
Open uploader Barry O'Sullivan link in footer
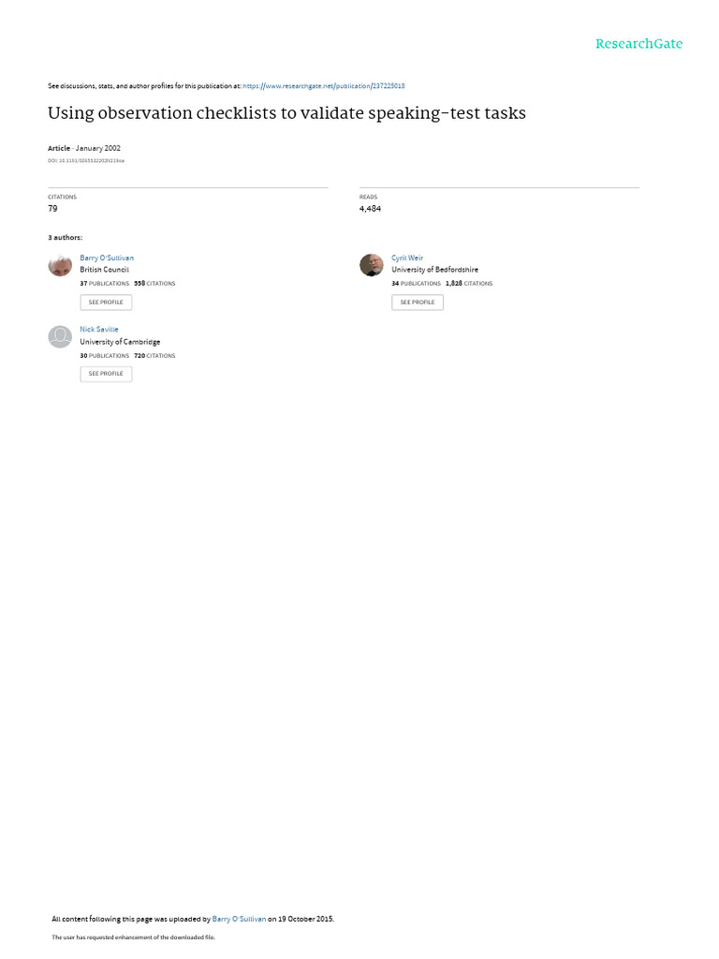pos(239,919)
